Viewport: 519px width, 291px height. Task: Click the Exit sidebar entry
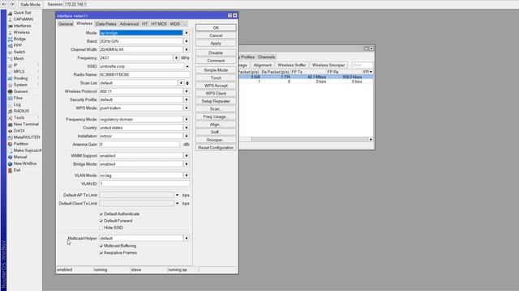click(17, 171)
